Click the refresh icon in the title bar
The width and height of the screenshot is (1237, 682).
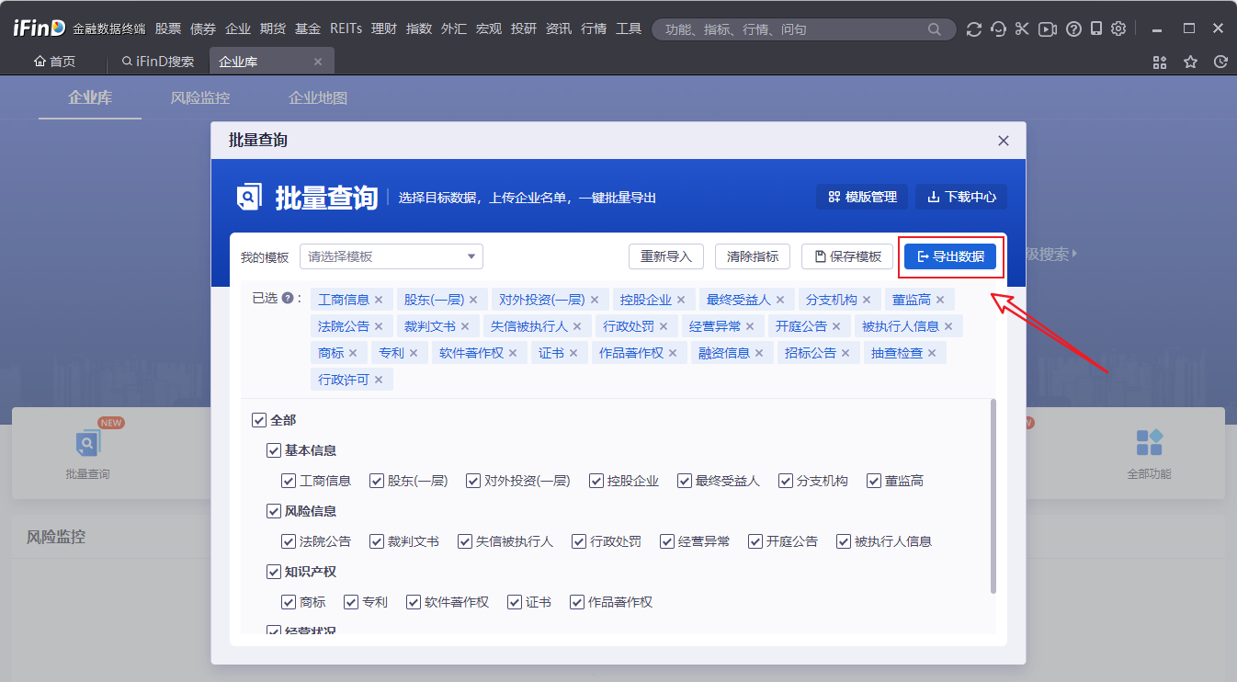974,29
